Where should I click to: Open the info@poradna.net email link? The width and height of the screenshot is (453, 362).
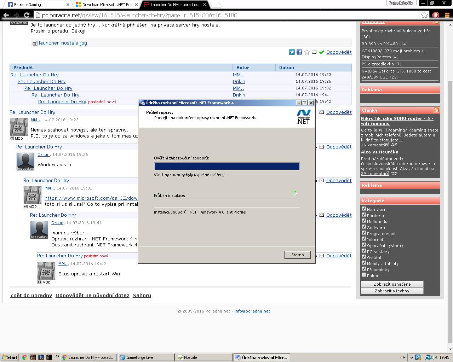tap(252, 311)
